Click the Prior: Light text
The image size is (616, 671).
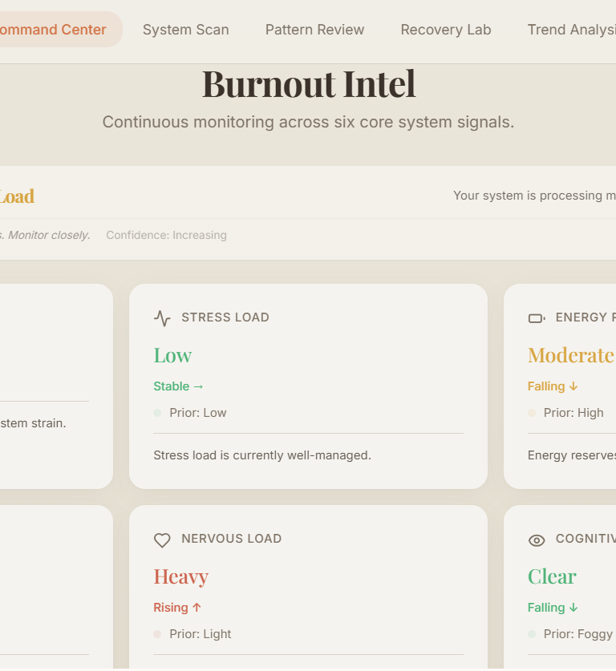pyautogui.click(x=200, y=634)
